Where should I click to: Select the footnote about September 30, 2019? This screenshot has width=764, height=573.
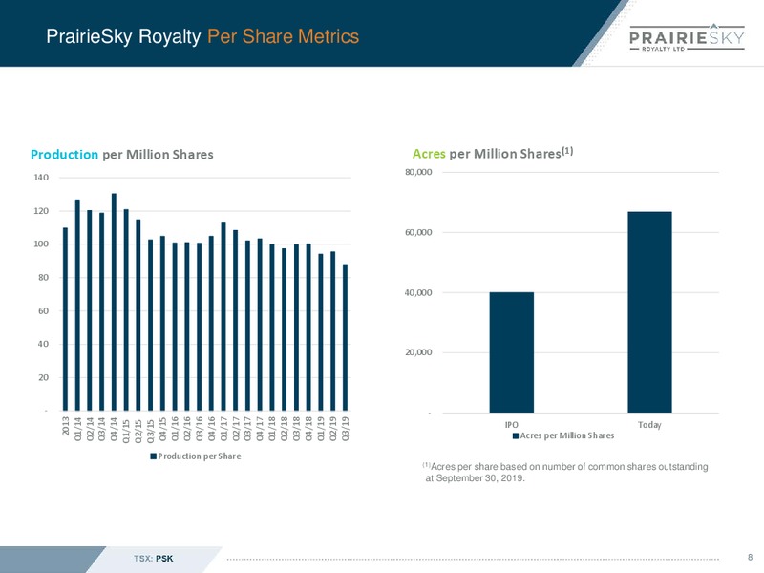tap(565, 472)
